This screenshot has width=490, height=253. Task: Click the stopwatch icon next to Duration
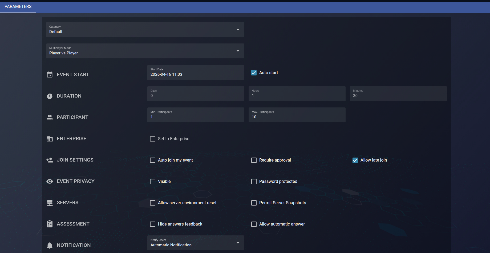pyautogui.click(x=50, y=96)
